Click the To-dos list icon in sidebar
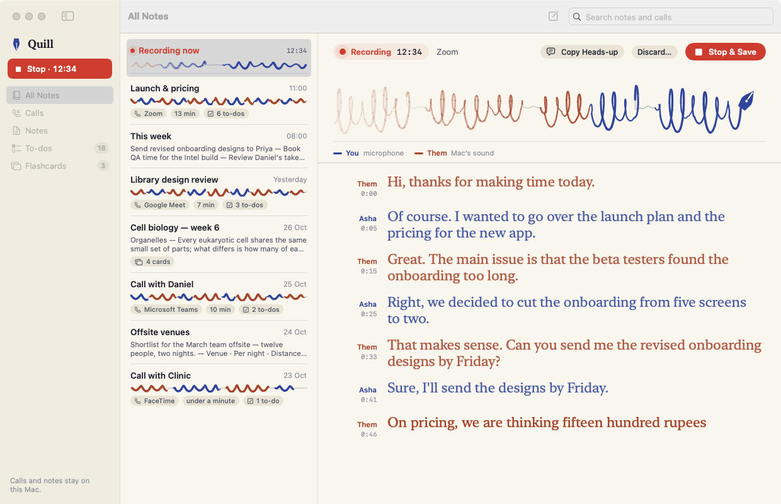The height and width of the screenshot is (504, 781). 16,148
